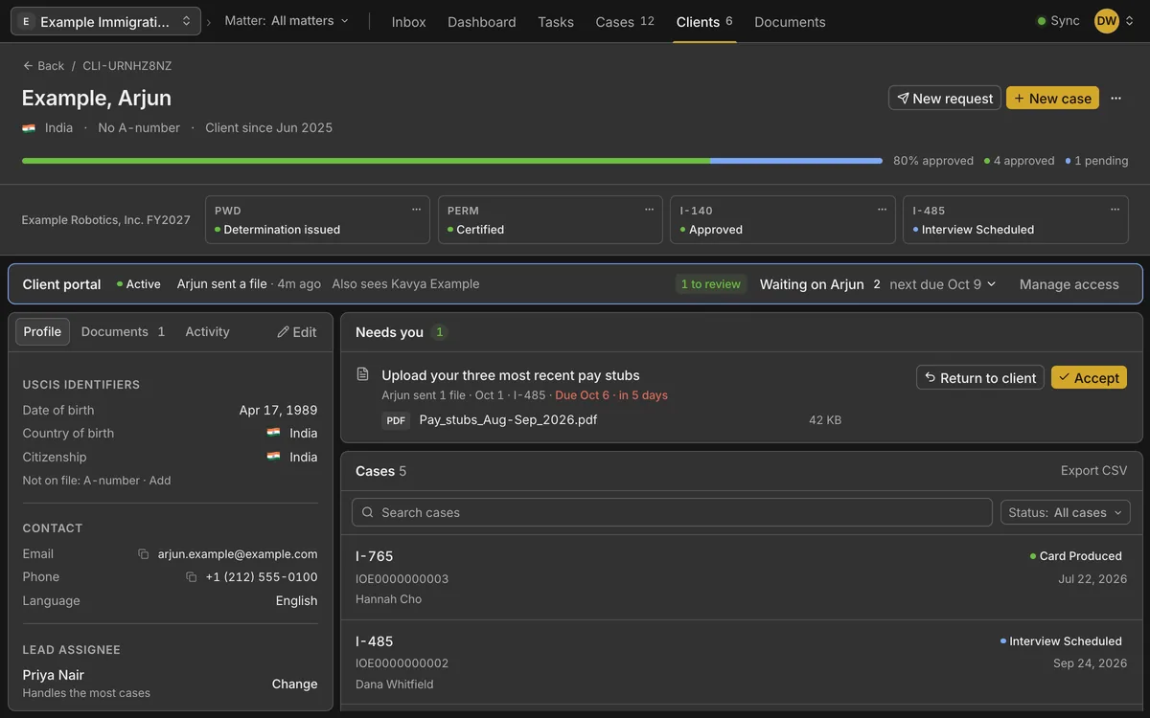
Task: Return the pay stubs to client
Action: point(980,377)
